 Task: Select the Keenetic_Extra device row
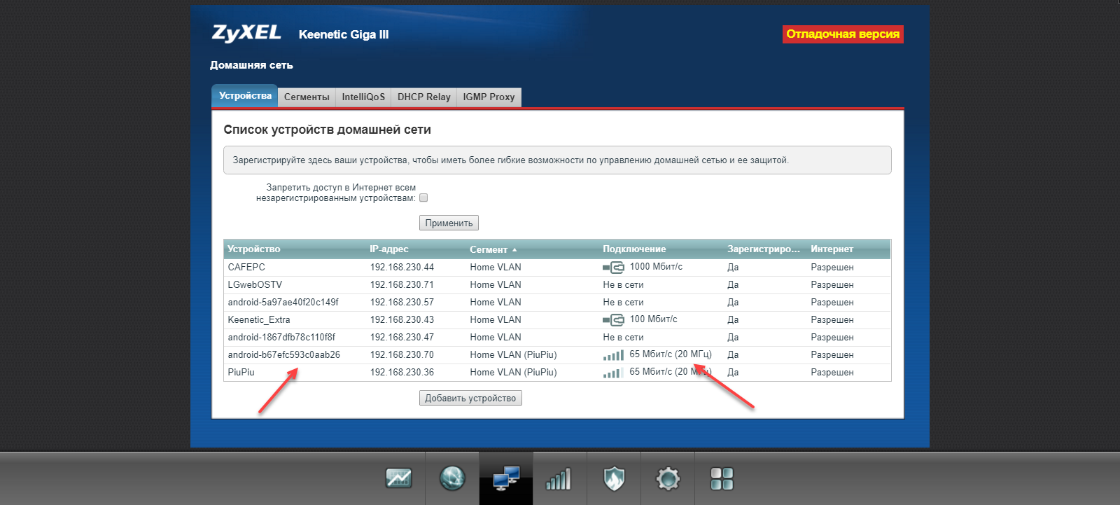click(557, 320)
